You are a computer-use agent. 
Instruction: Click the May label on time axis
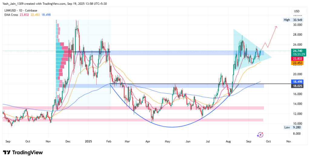(167, 141)
